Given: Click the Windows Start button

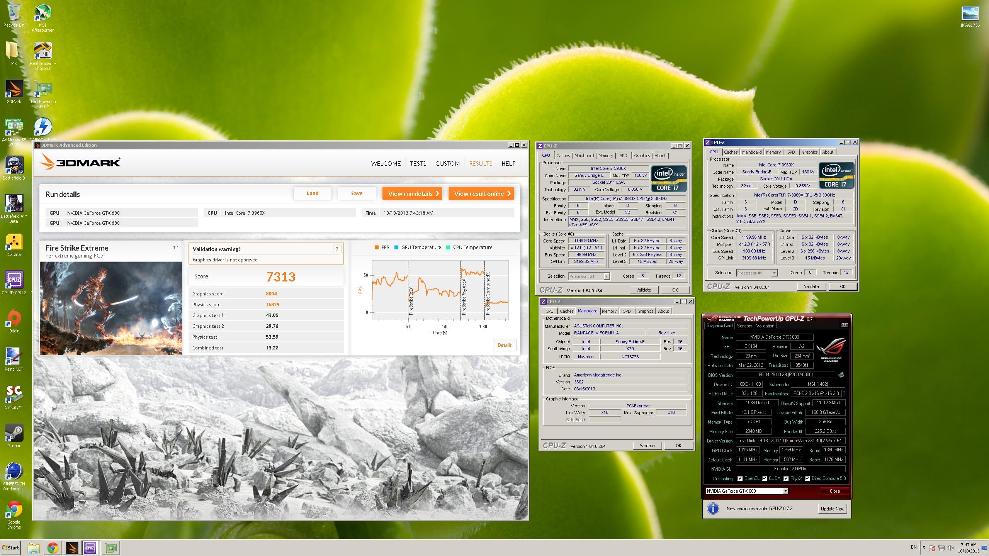Looking at the screenshot, I should pos(11,548).
